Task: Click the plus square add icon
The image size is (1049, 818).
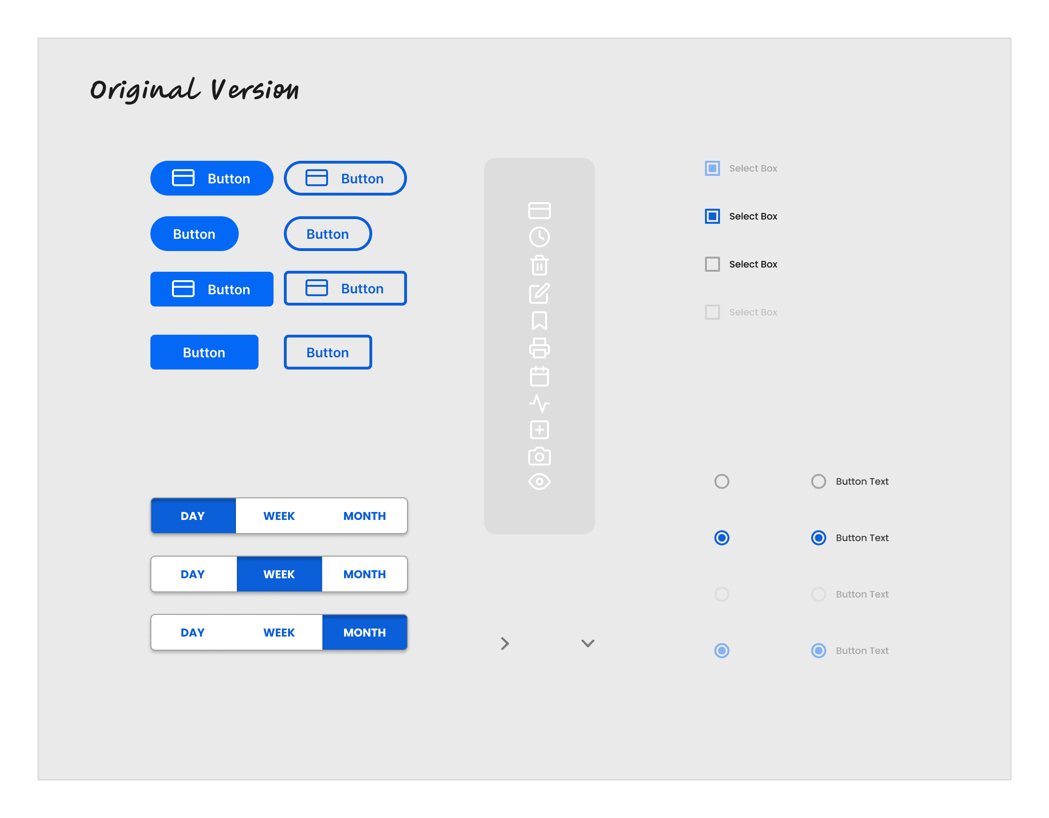Action: [x=539, y=430]
